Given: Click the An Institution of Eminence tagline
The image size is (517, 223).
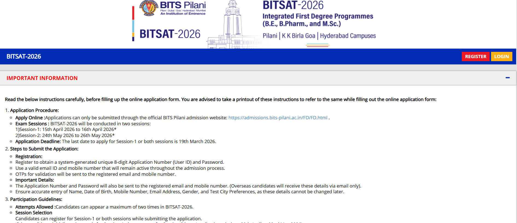Looking at the screenshot, I should point(183,14).
